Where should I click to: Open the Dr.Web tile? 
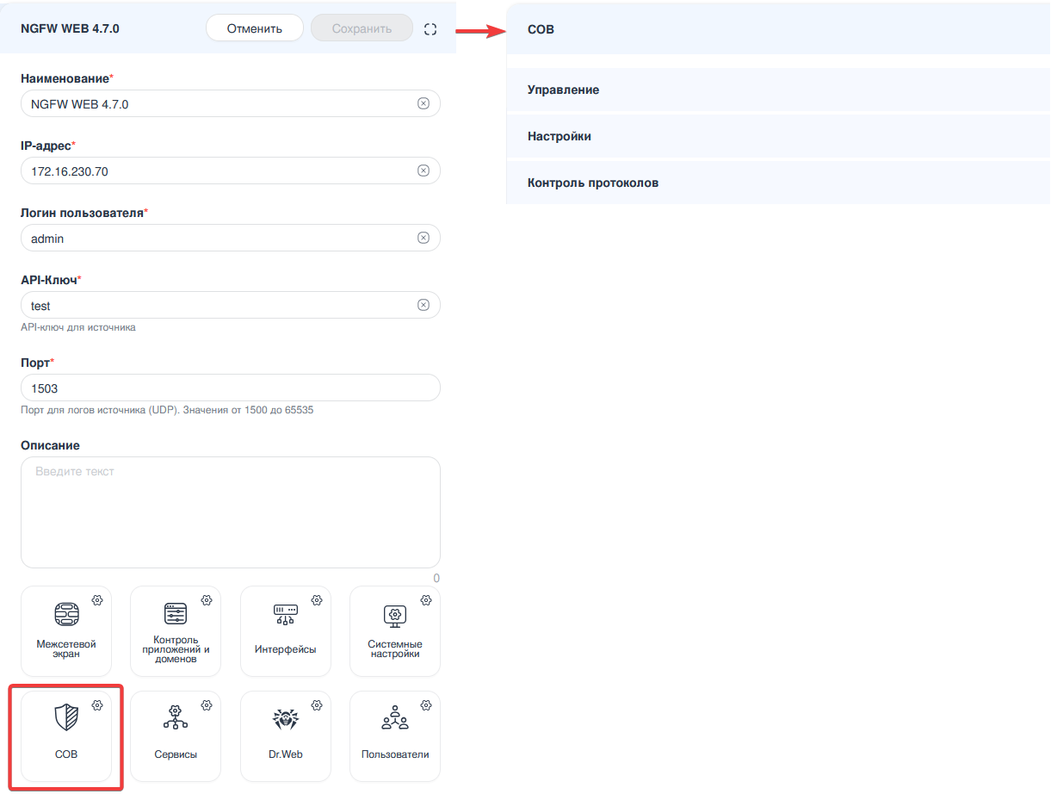click(285, 736)
